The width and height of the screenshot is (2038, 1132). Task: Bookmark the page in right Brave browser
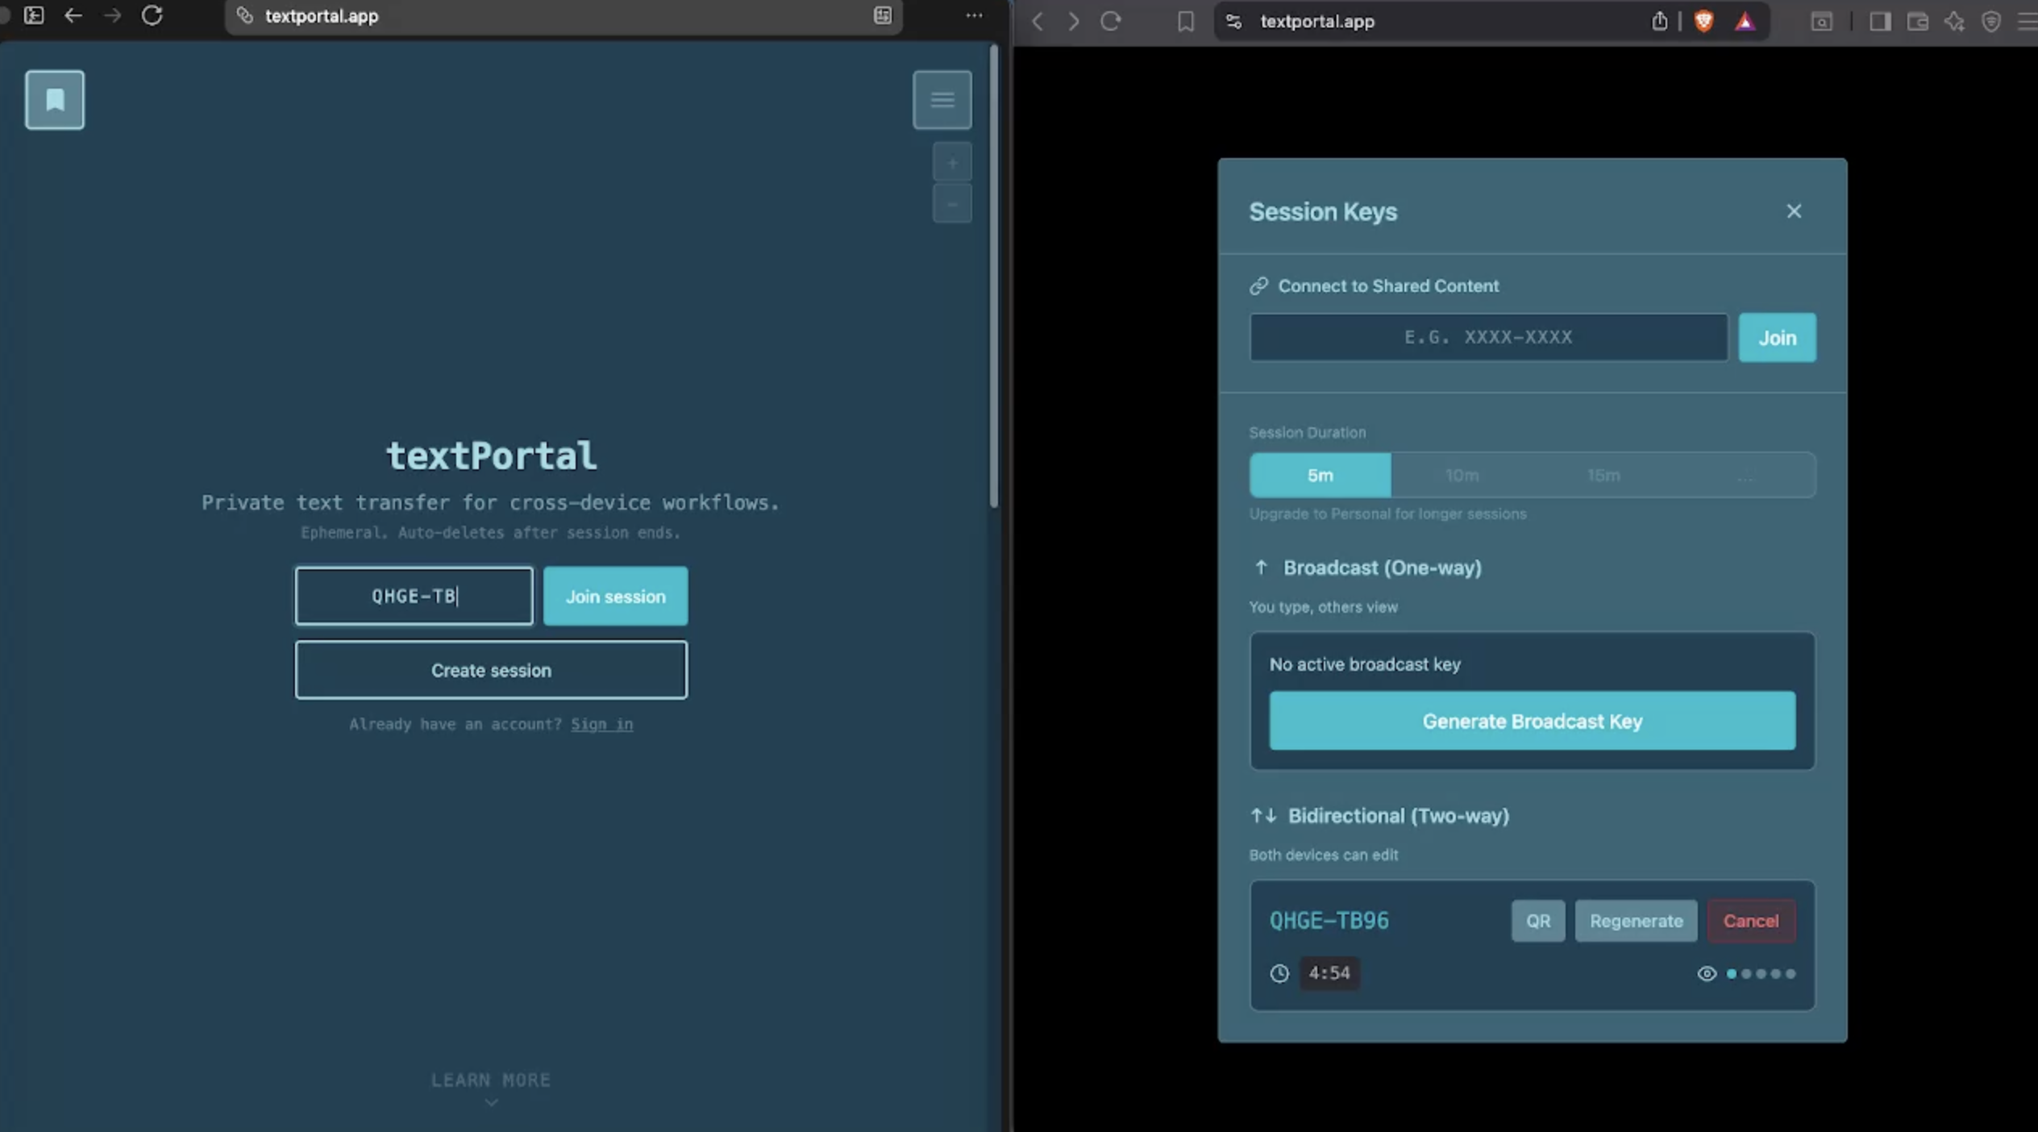(1185, 22)
